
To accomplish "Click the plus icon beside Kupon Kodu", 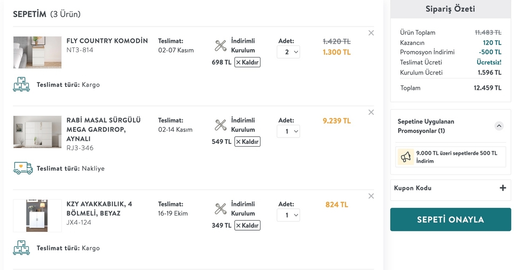I will tap(503, 188).
